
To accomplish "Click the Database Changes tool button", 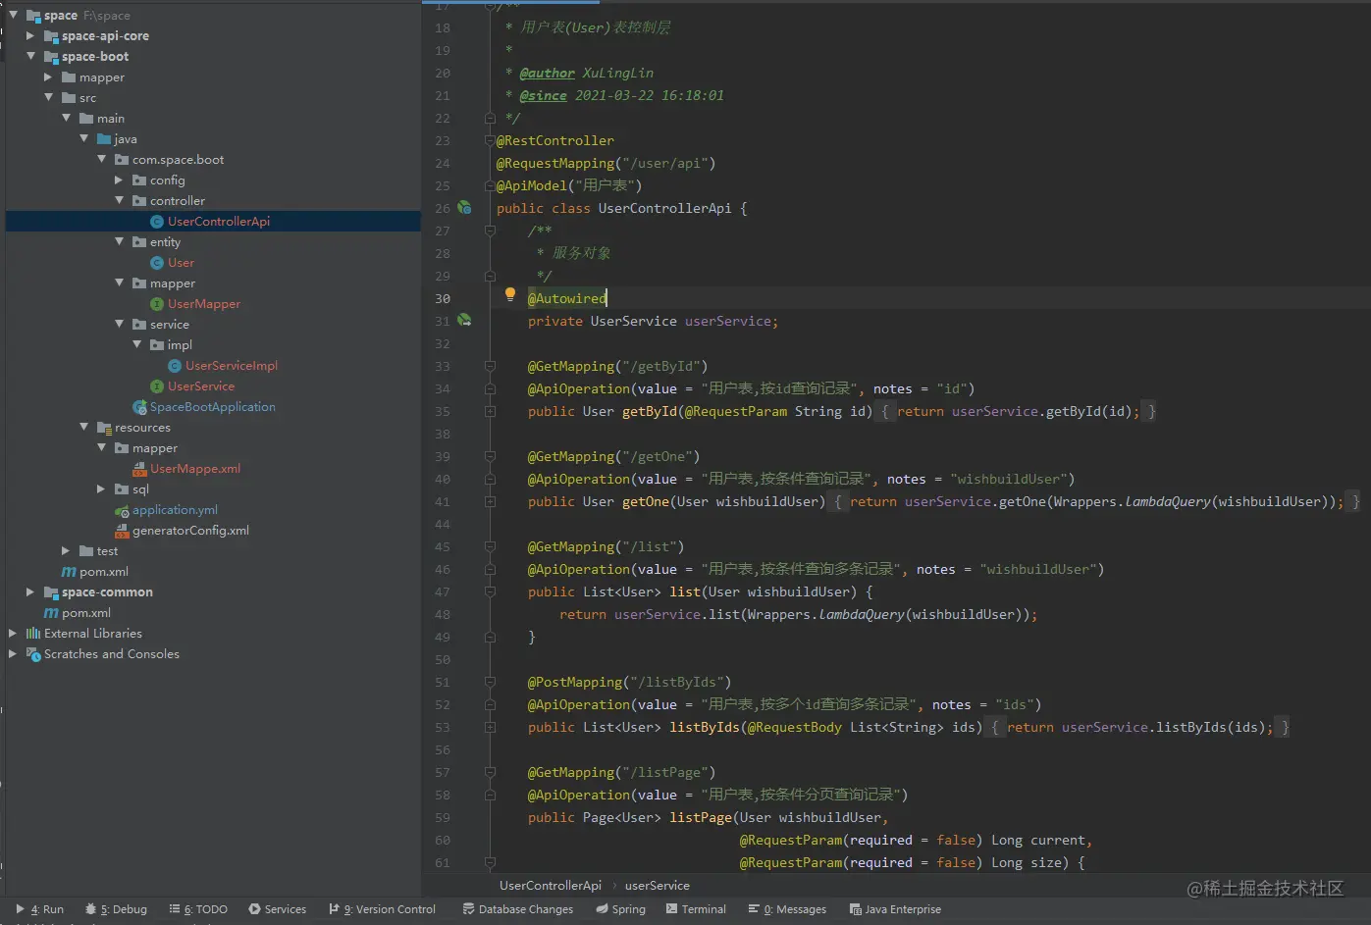I will pos(517,909).
